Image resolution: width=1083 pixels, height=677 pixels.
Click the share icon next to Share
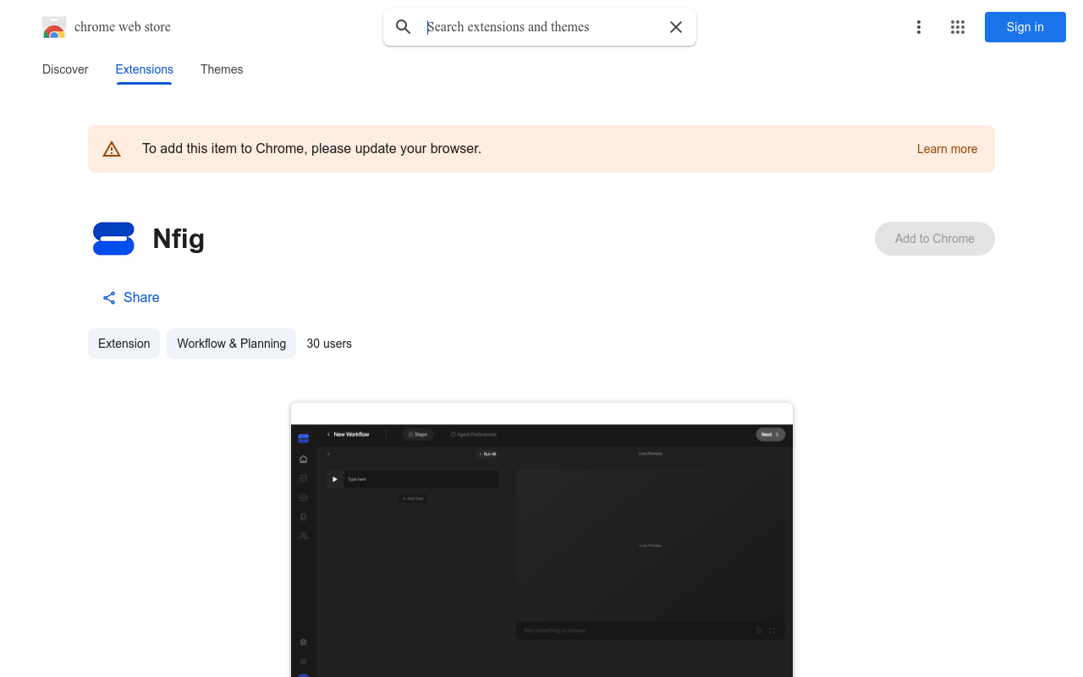[109, 298]
